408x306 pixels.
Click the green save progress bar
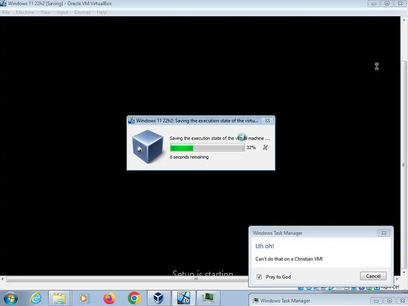pyautogui.click(x=207, y=147)
